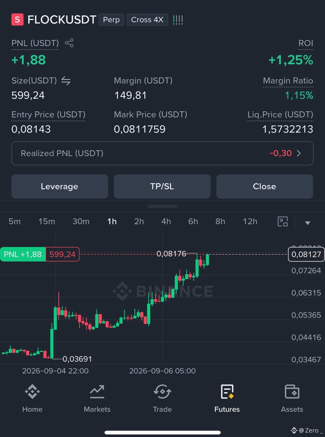The width and height of the screenshot is (325, 437).
Task: Open the Assets wallet icon
Action: (x=292, y=391)
